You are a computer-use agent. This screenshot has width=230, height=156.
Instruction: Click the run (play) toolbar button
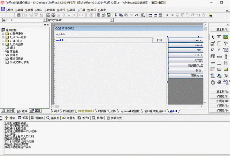click(x=167, y=15)
